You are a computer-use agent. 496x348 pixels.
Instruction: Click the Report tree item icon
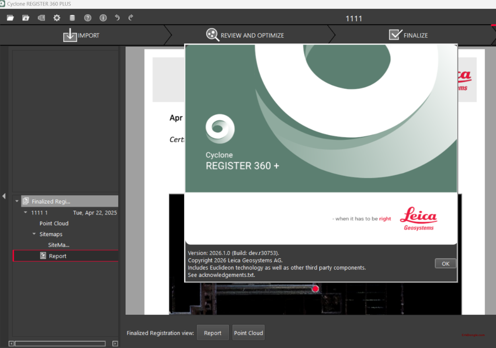coord(43,256)
